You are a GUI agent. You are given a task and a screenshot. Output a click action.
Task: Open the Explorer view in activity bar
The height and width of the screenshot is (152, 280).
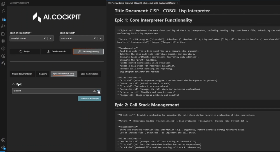(x=3, y=3)
